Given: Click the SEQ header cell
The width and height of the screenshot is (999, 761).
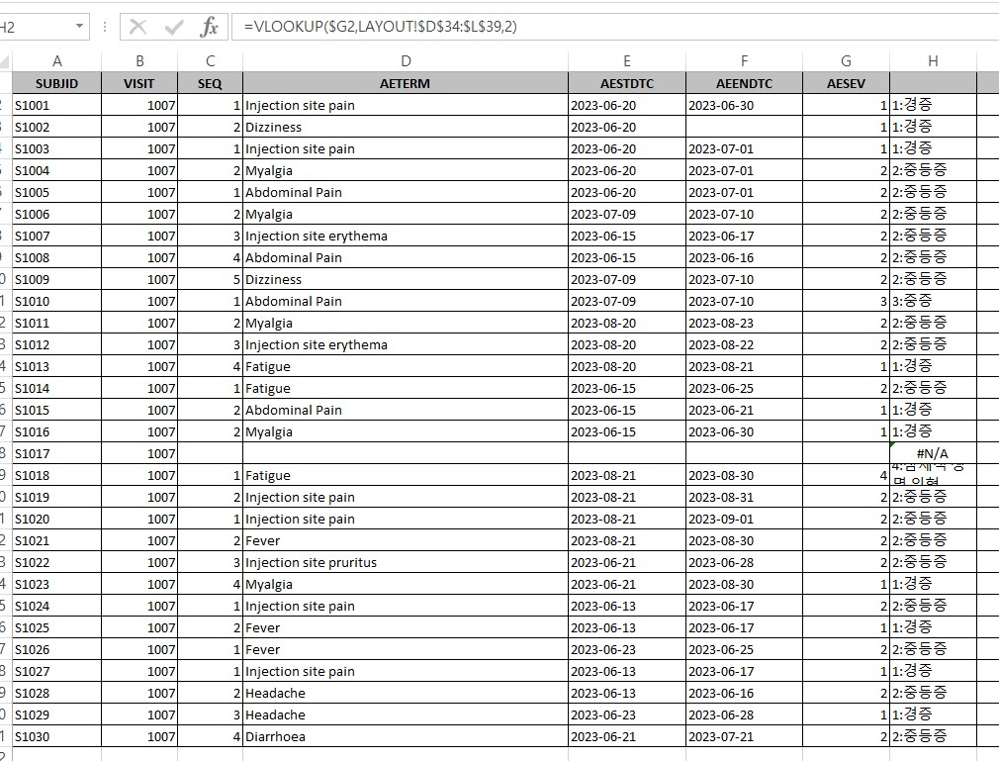Looking at the screenshot, I should pos(211,83).
